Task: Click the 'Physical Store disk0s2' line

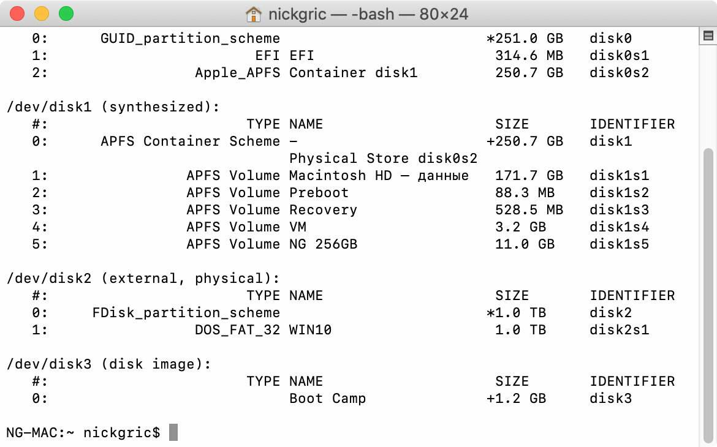Action: (x=383, y=158)
